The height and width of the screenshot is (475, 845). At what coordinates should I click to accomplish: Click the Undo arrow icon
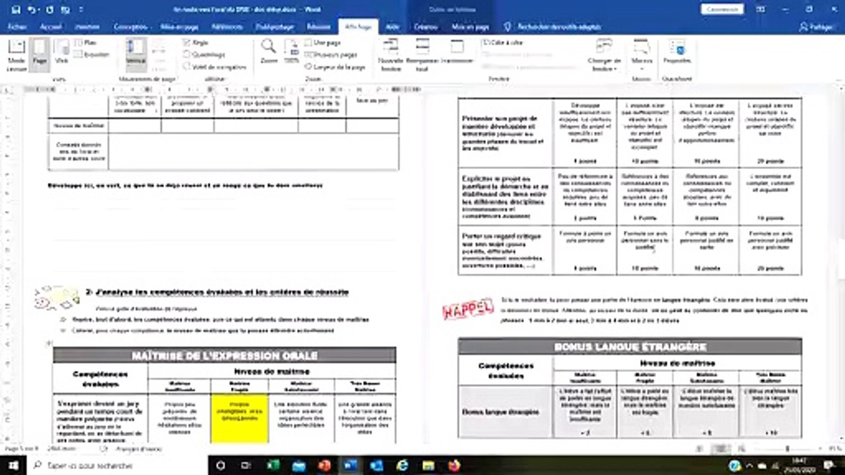tap(30, 10)
